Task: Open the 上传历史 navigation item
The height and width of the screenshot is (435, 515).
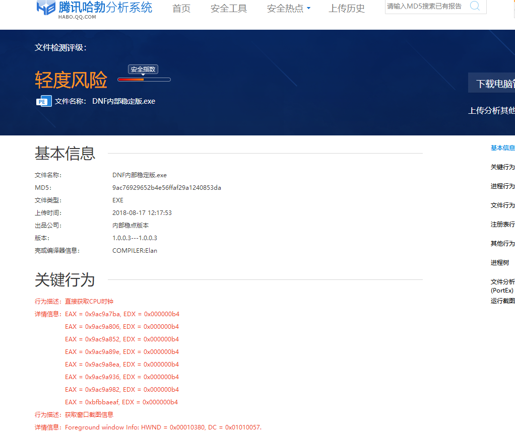Action: [347, 8]
